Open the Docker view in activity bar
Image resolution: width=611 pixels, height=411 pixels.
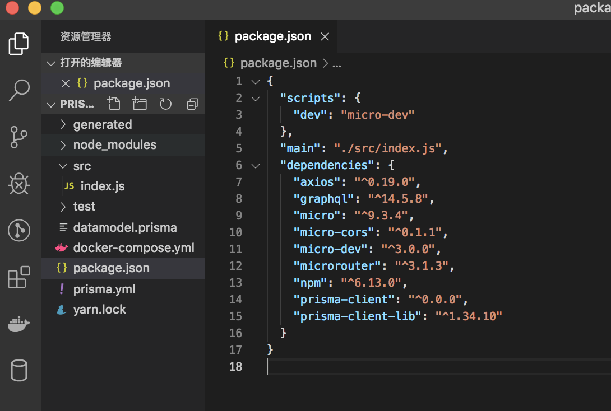click(x=19, y=324)
